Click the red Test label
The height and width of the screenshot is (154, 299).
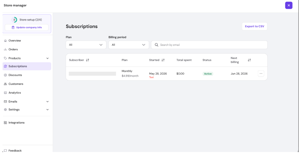click(x=151, y=77)
